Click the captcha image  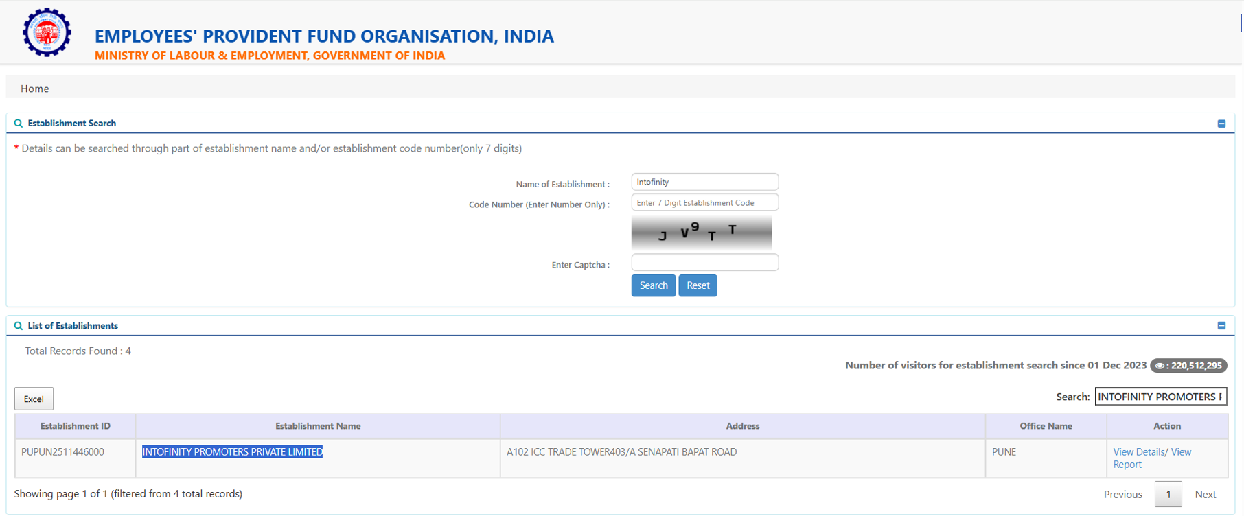pos(701,233)
